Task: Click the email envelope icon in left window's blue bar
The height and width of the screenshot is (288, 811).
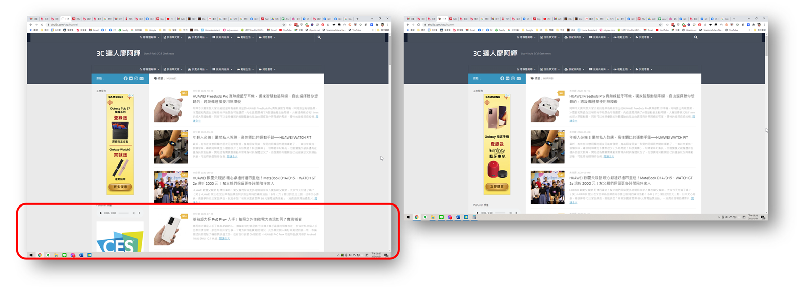Action: point(142,78)
